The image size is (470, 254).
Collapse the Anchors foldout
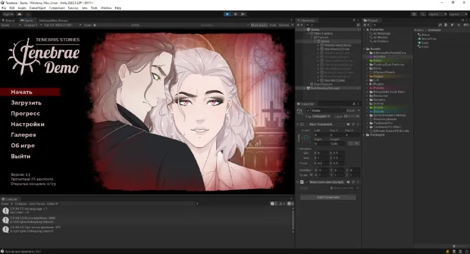[x=298, y=148]
